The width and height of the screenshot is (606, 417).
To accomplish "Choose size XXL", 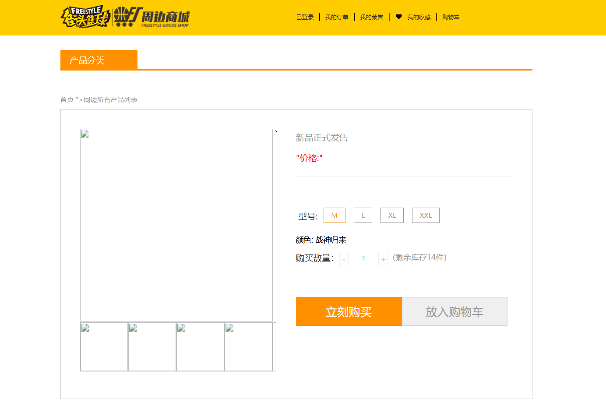I will 426,216.
